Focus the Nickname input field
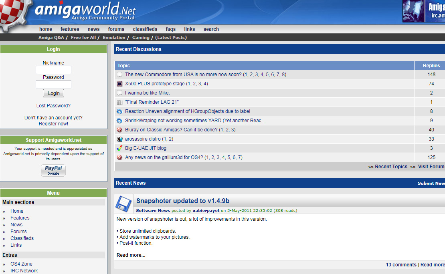445x274 pixels. 53,70
